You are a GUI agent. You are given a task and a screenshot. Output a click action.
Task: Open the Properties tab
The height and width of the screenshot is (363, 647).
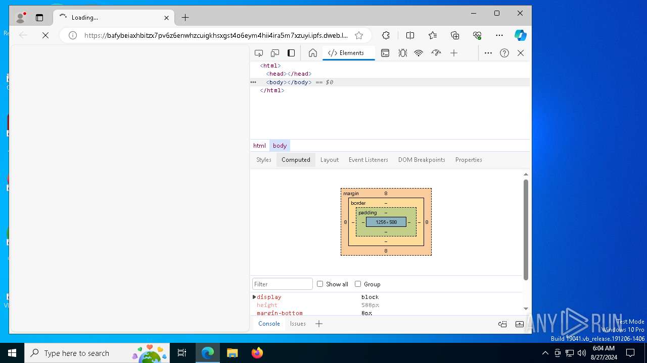[469, 160]
